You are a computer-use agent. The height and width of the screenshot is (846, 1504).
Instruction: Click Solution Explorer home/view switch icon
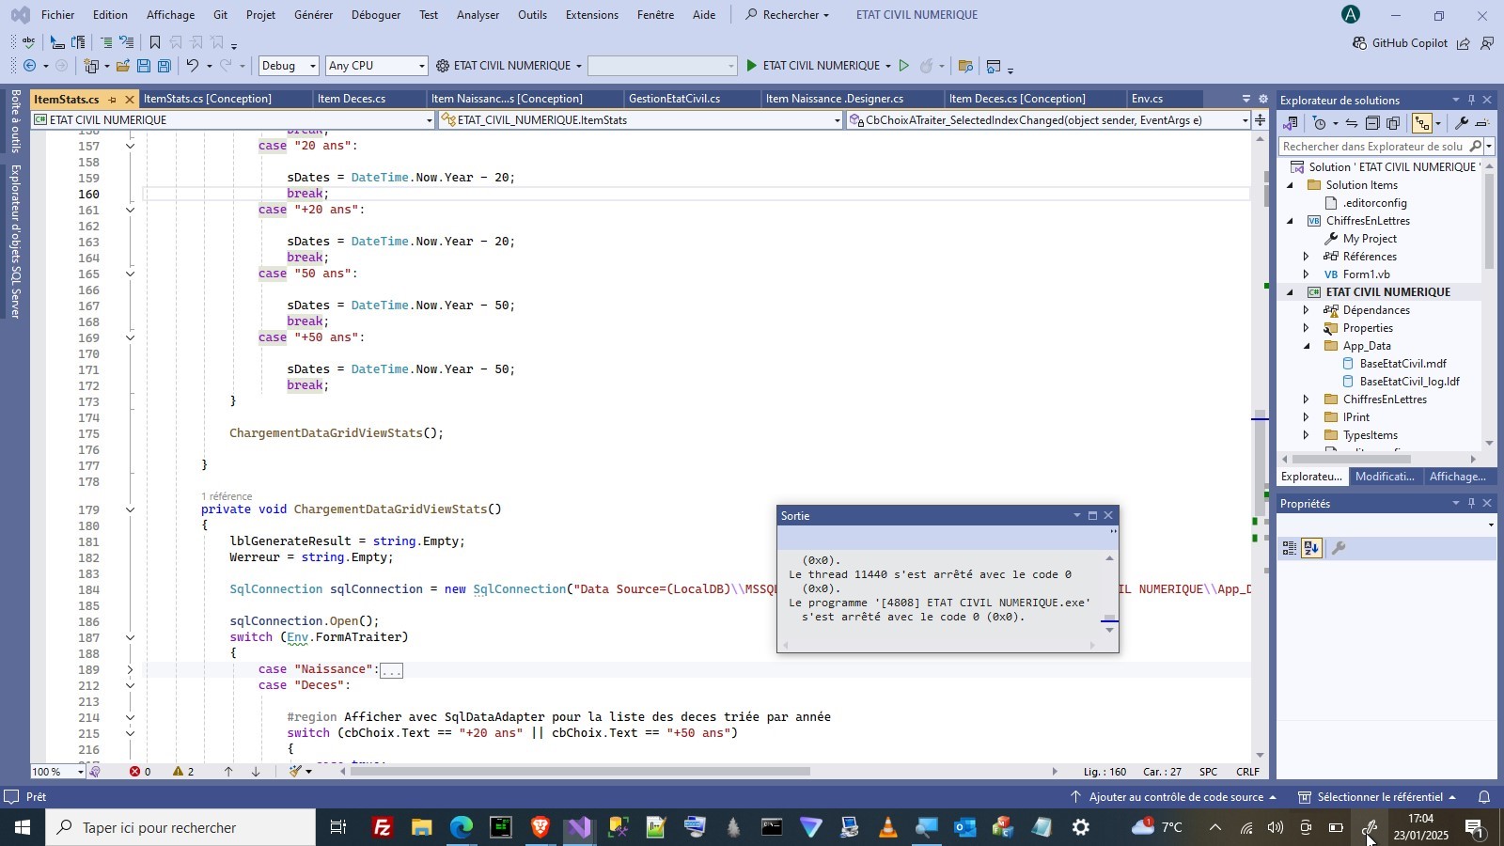[x=1290, y=123]
